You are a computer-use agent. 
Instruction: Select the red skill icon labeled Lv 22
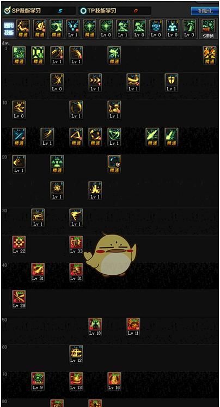click(x=19, y=242)
